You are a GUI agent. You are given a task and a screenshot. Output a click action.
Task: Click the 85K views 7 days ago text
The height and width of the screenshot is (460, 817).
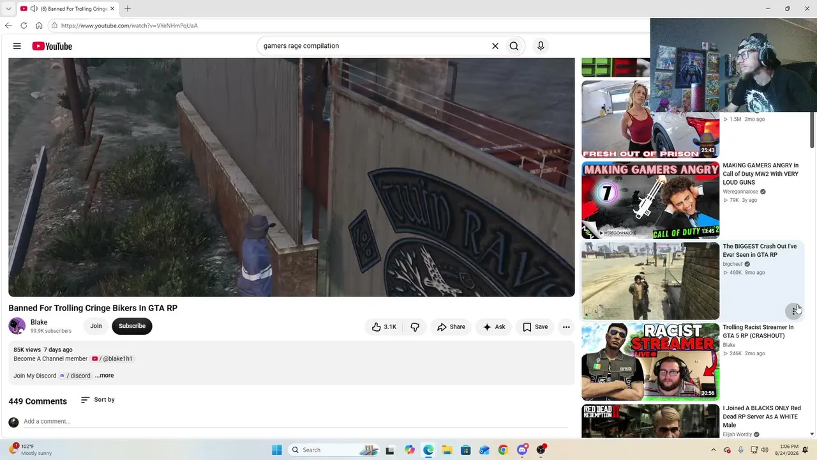pos(43,350)
